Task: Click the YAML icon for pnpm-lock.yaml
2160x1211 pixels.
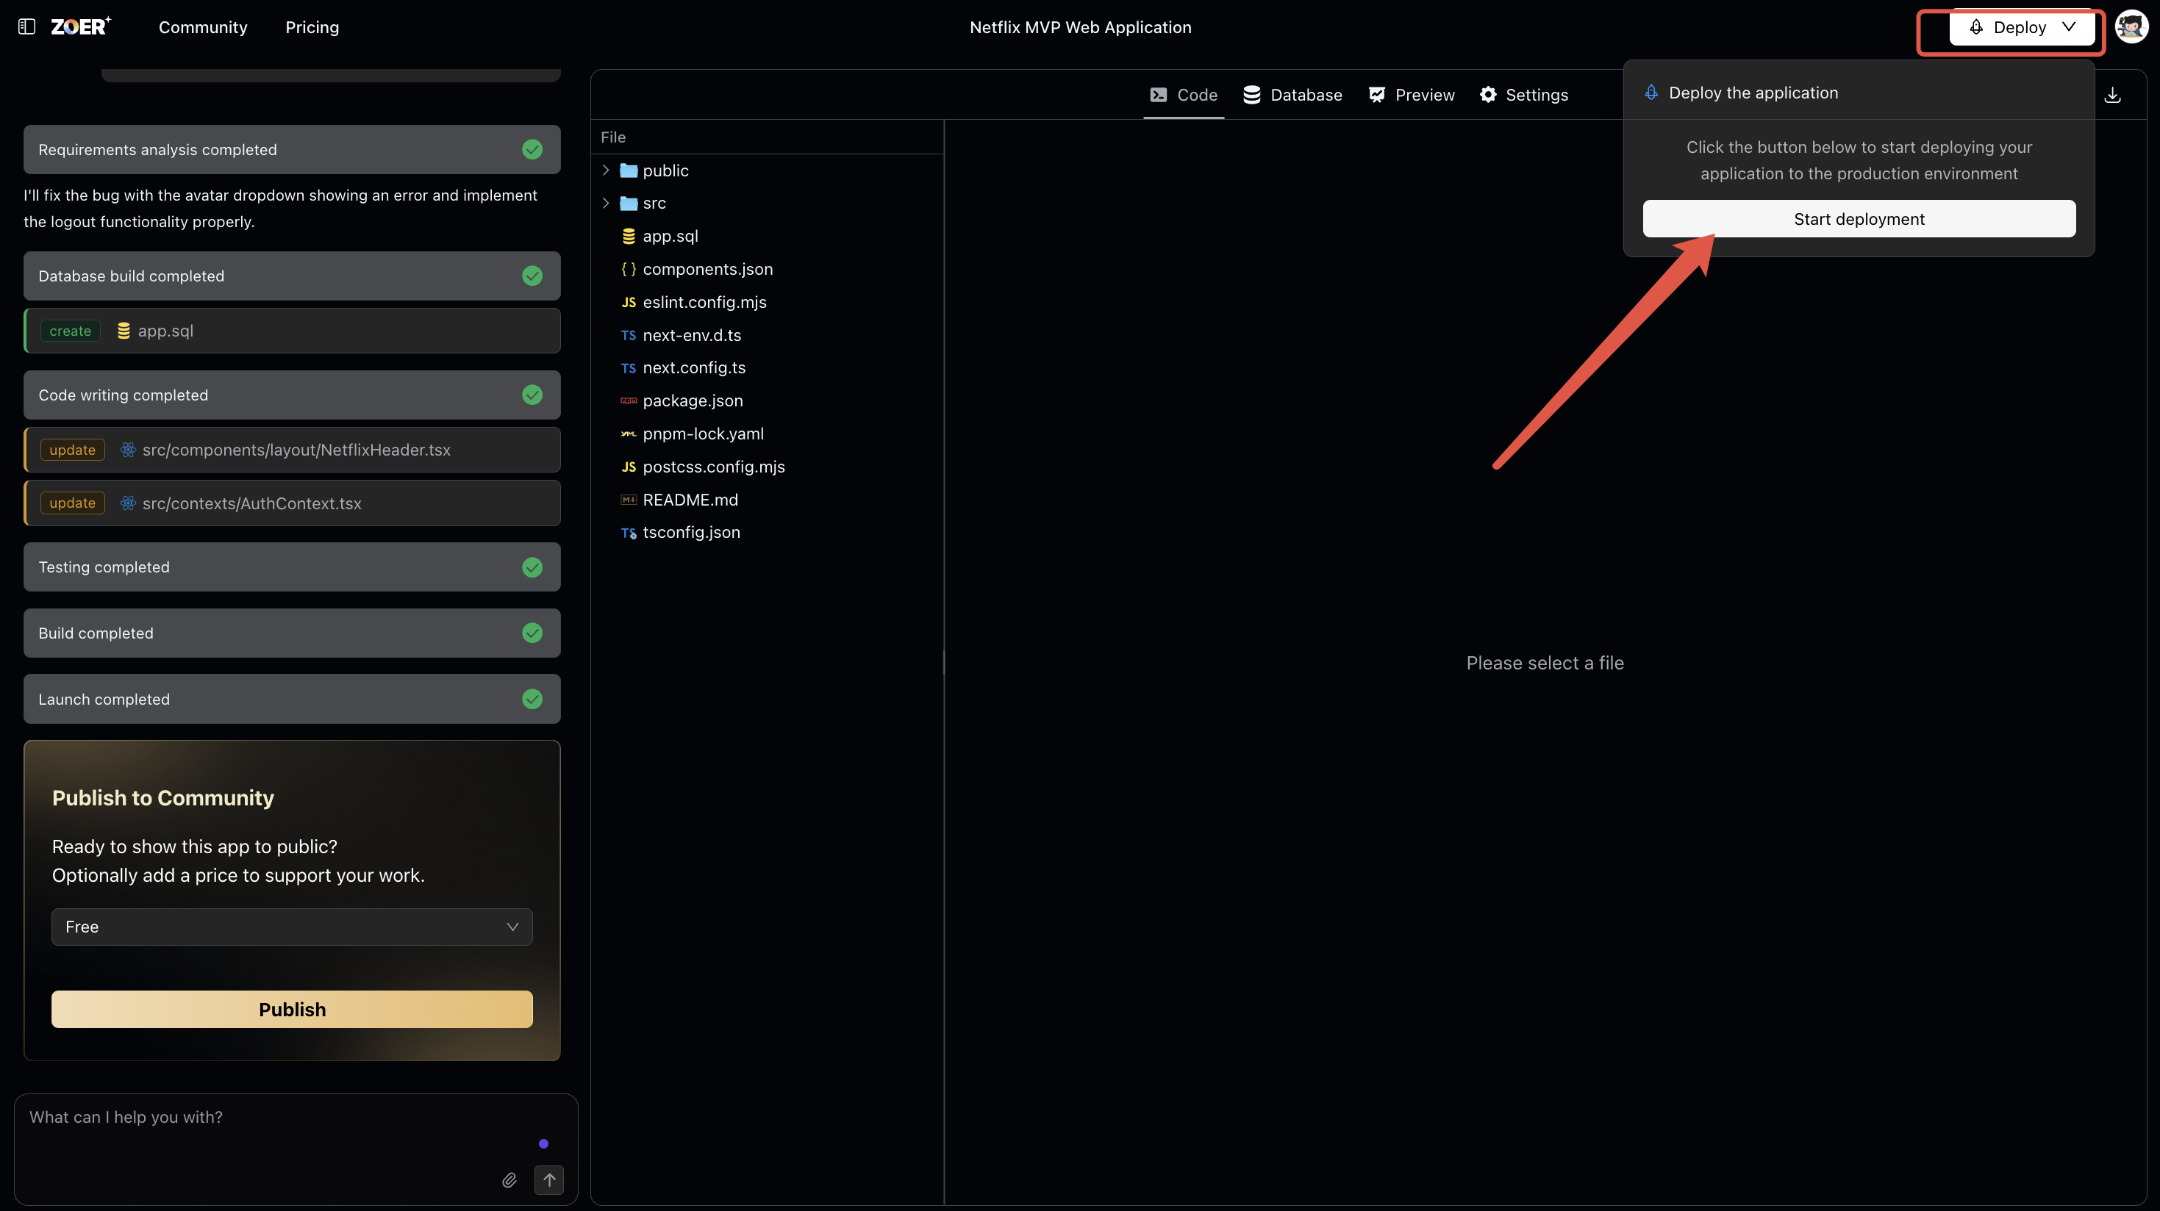Action: [628, 434]
